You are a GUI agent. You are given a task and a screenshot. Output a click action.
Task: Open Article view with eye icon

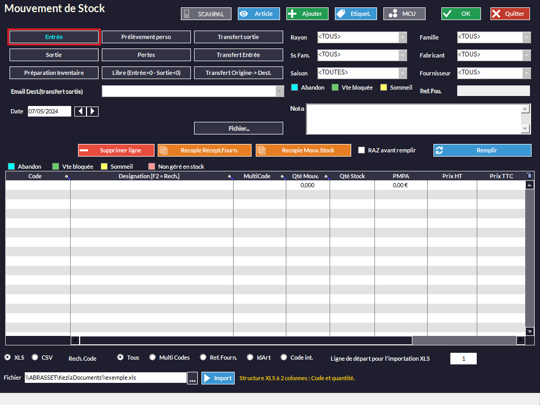[258, 14]
